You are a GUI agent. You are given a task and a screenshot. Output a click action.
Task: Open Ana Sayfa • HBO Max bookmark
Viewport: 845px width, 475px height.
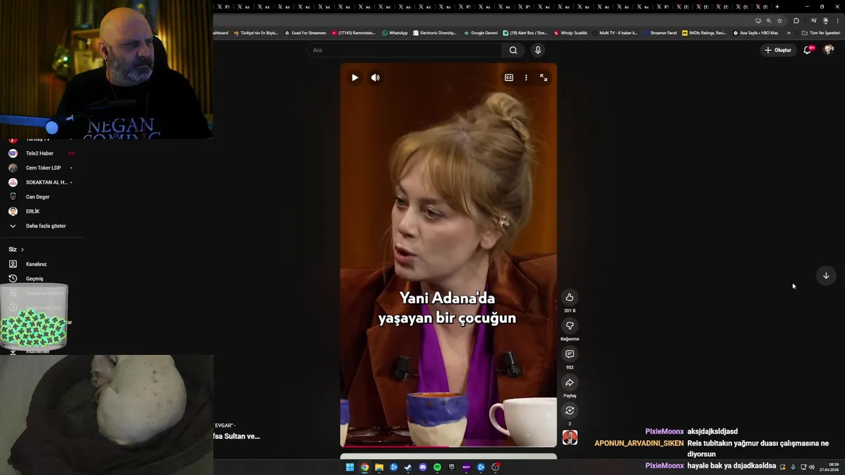[x=756, y=33]
